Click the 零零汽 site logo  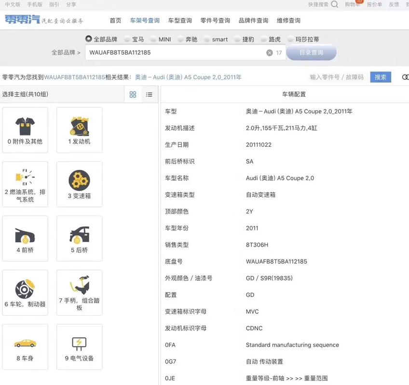[x=22, y=20]
